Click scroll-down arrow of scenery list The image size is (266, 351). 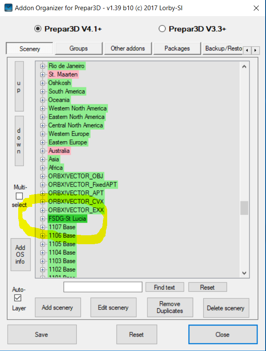pyautogui.click(x=244, y=273)
